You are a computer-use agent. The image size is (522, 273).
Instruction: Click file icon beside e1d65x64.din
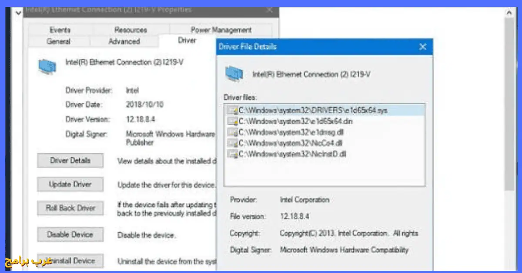click(232, 121)
